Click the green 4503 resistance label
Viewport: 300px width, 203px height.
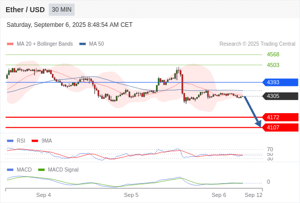click(273, 65)
